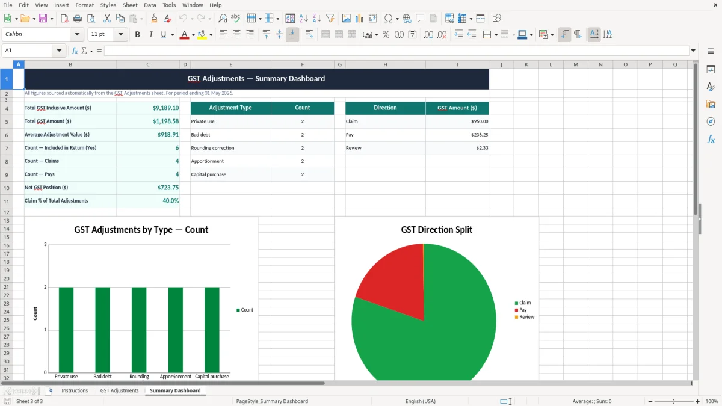Insert a hyperlink

point(407,19)
